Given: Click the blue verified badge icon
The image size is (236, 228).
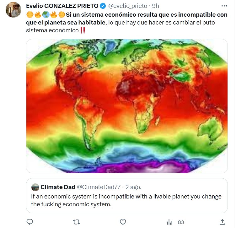Looking at the screenshot, I should click(x=103, y=6).
